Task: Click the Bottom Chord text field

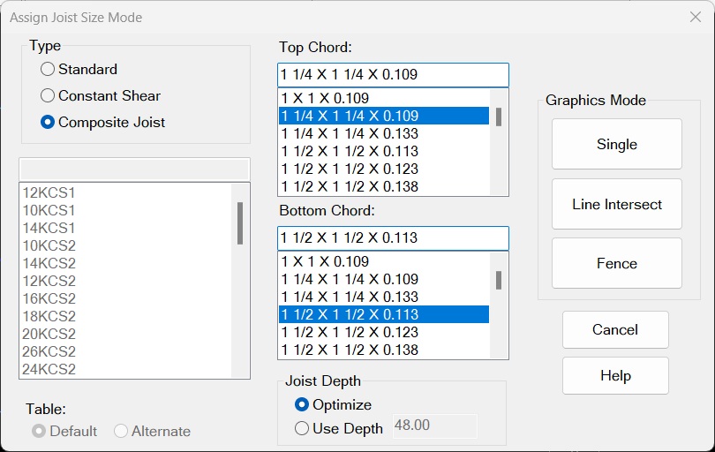Action: coord(393,238)
